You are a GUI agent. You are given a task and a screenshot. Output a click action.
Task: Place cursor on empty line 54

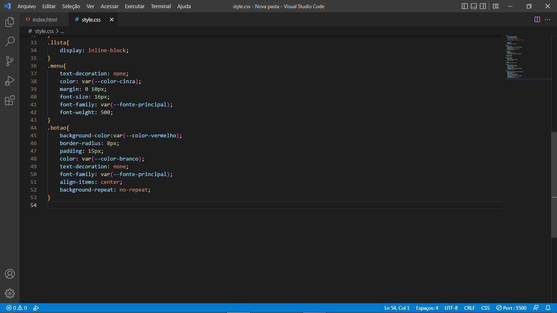pyautogui.click(x=275, y=205)
